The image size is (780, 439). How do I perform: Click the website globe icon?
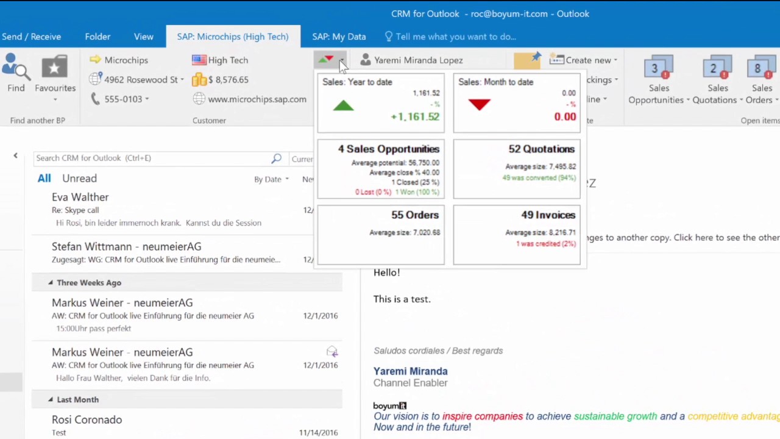[199, 99]
